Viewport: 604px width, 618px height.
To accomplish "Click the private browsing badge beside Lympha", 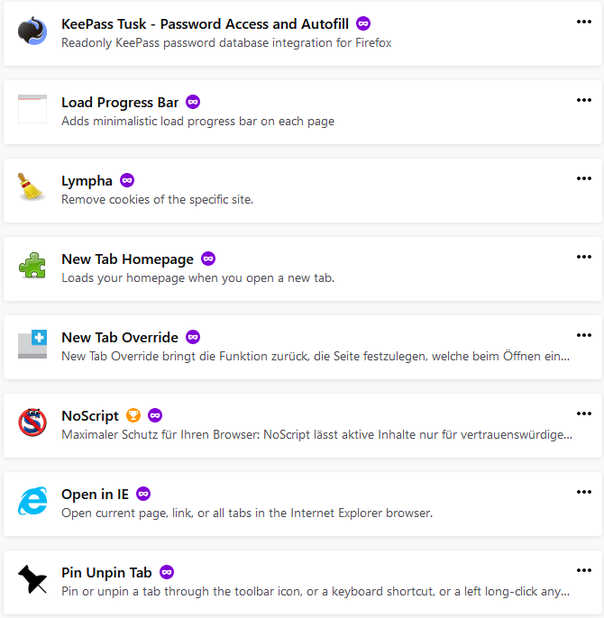I will pos(127,180).
